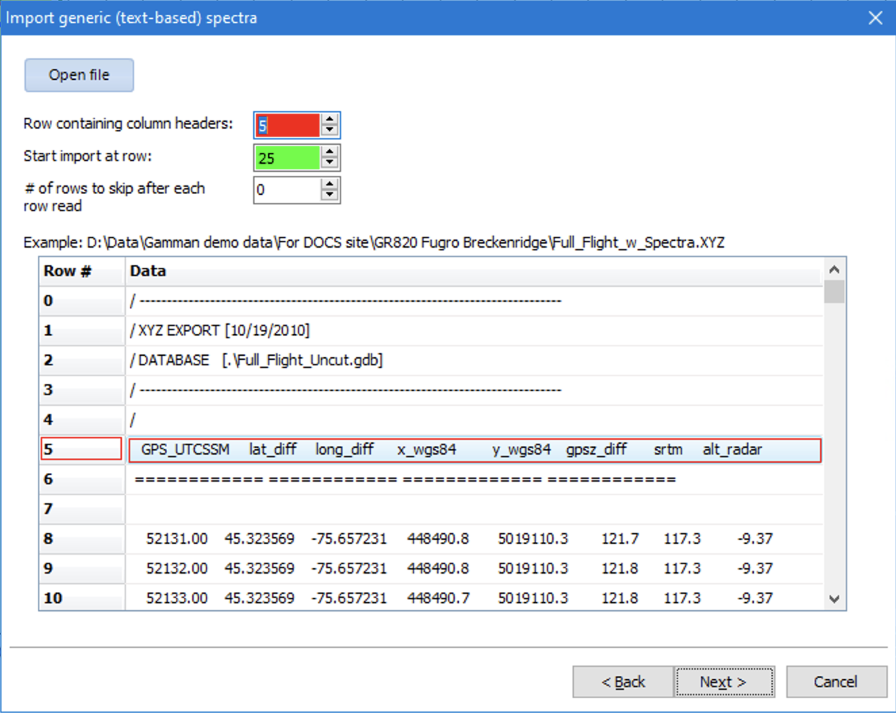Viewport: 896px width, 713px height.
Task: Select first data row number 8
Action: tap(81, 539)
